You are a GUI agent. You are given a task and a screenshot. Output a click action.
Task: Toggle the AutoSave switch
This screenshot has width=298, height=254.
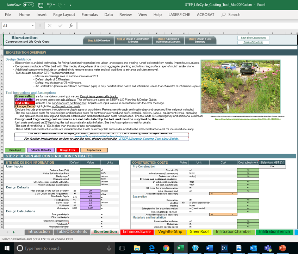28,5
